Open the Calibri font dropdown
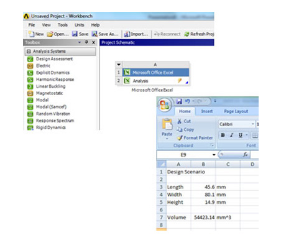 (252, 124)
